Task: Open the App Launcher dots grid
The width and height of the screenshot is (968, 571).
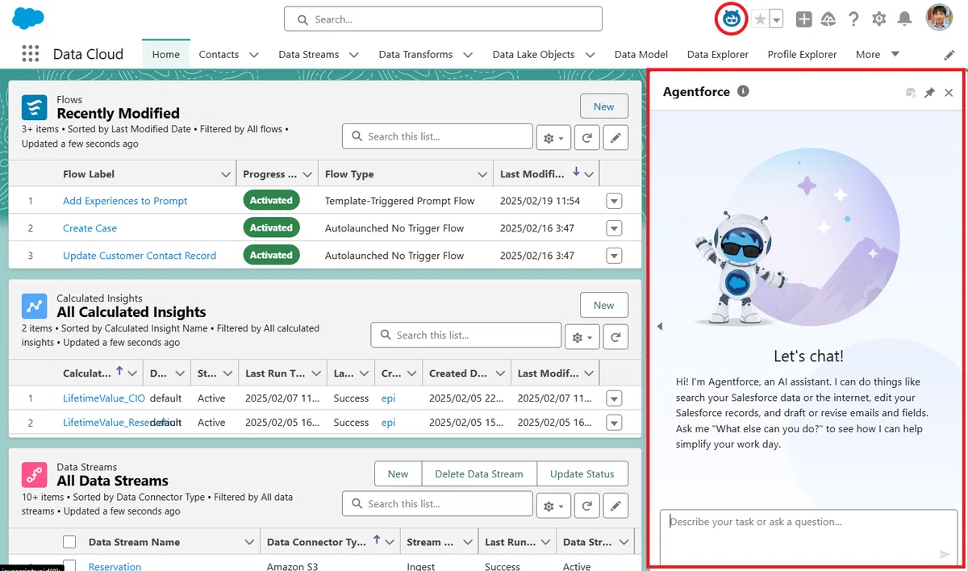Action: (31, 54)
